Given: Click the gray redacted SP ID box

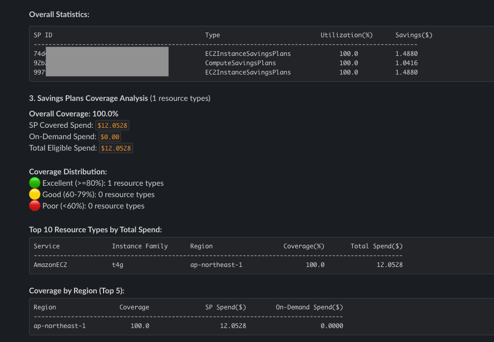Looking at the screenshot, I should [107, 62].
